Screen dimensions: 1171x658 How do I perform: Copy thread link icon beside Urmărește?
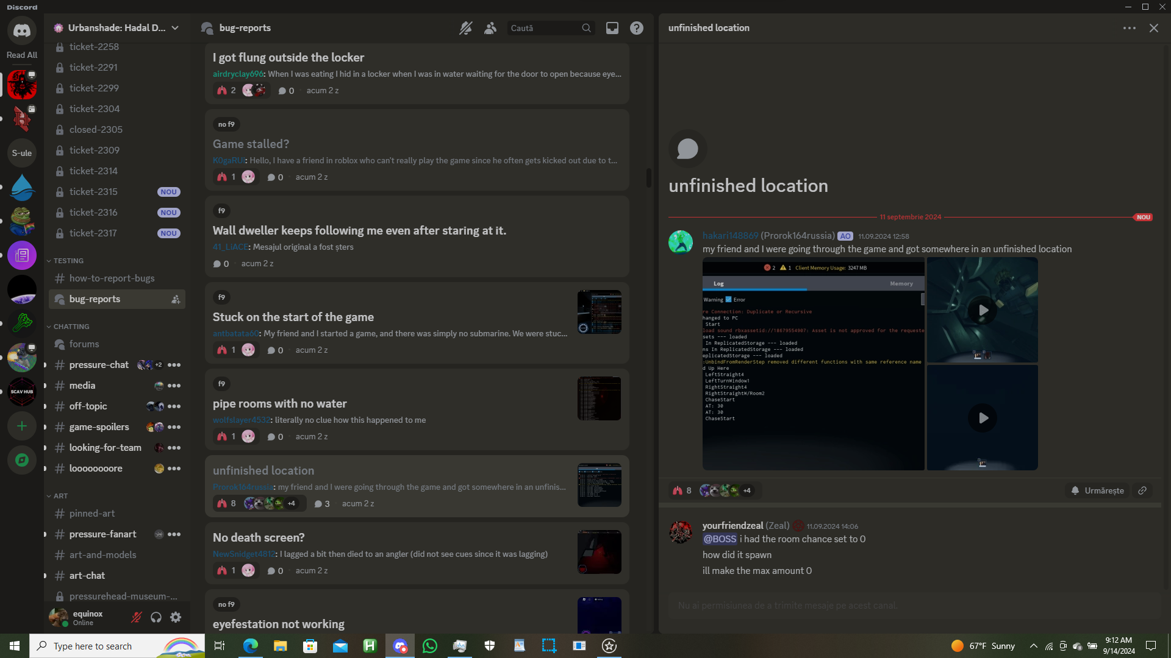(1142, 490)
